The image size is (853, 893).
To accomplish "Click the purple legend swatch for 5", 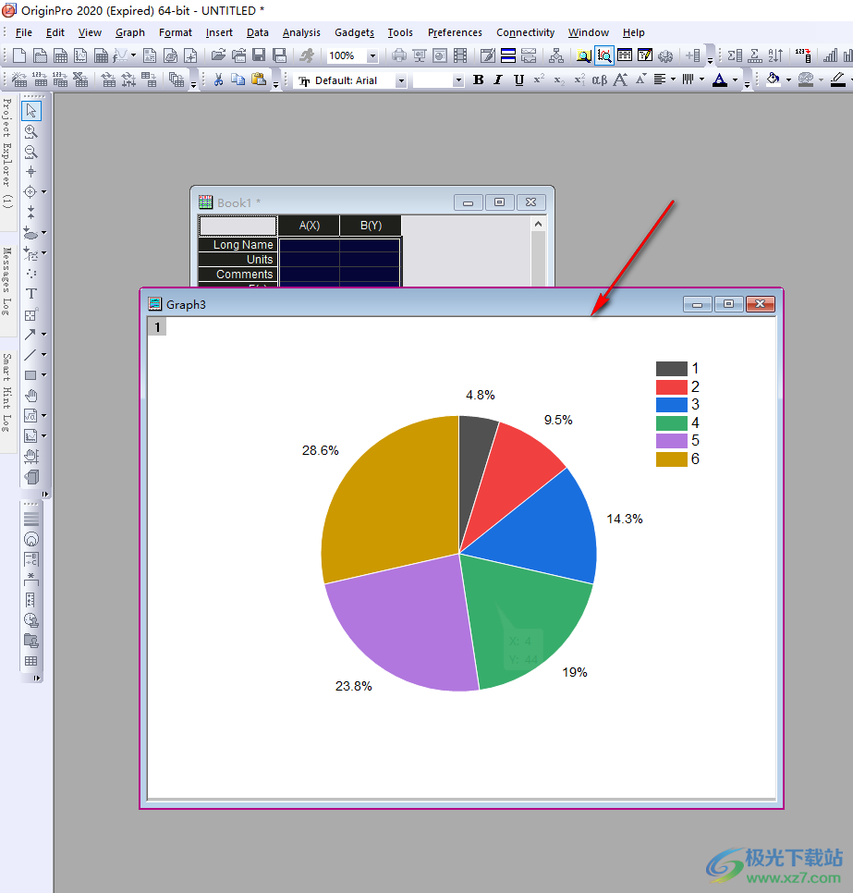I will pyautogui.click(x=671, y=441).
